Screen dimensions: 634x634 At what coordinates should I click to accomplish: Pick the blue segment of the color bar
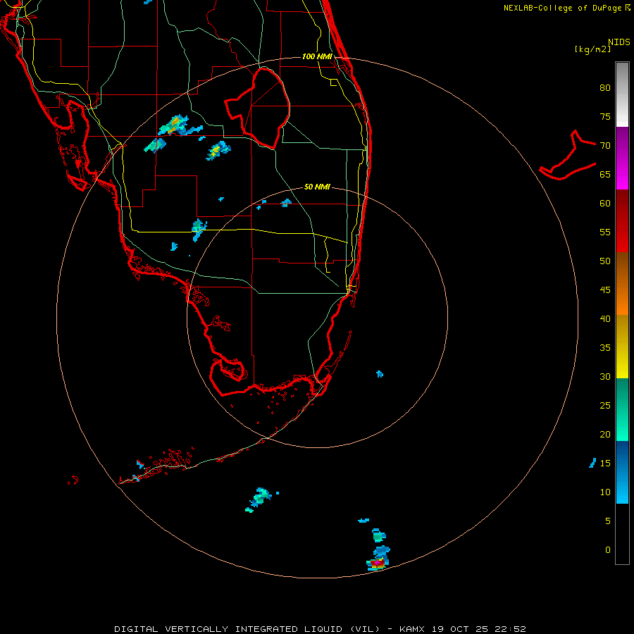622,472
